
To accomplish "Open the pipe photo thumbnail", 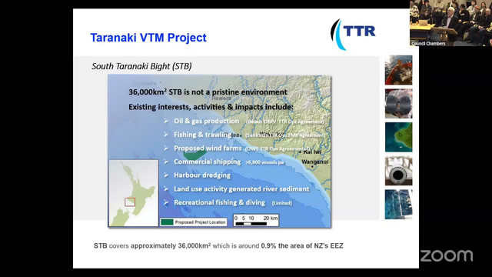I will coord(398,171).
